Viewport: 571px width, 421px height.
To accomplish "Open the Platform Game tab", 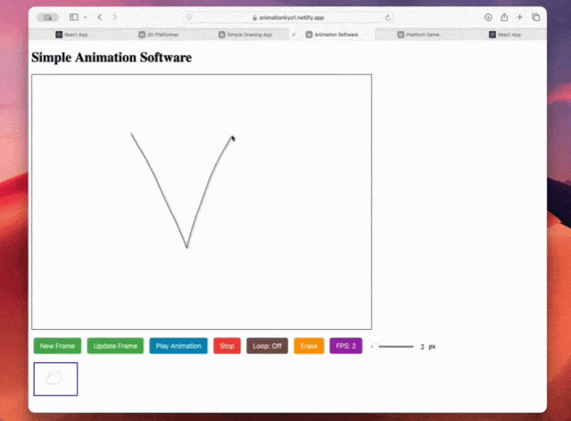I will click(418, 34).
